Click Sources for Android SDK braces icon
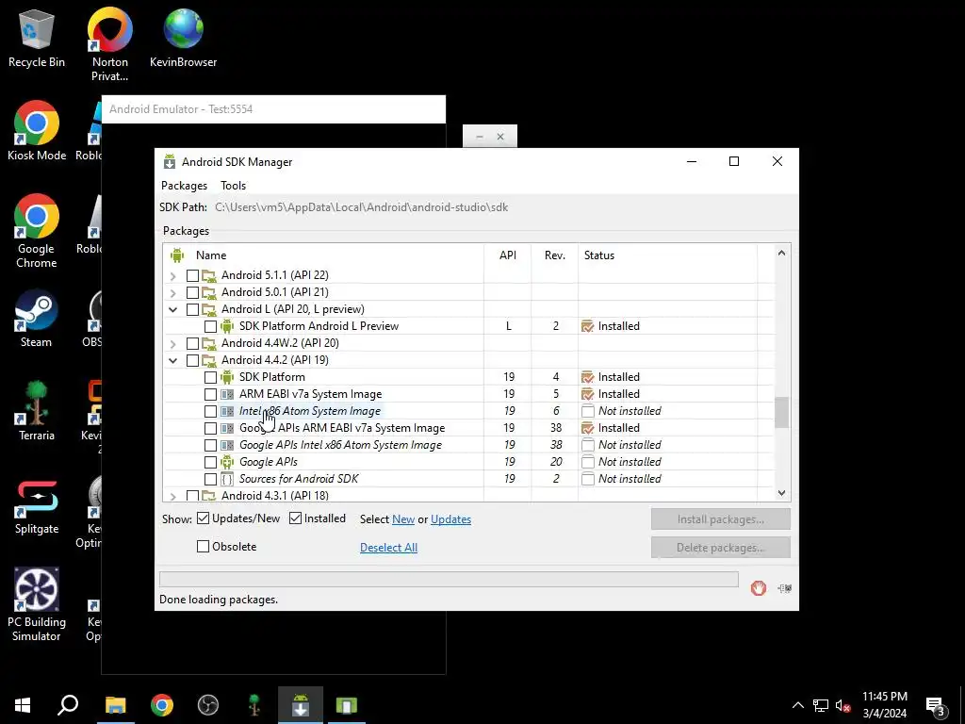The image size is (965, 724). click(x=227, y=478)
